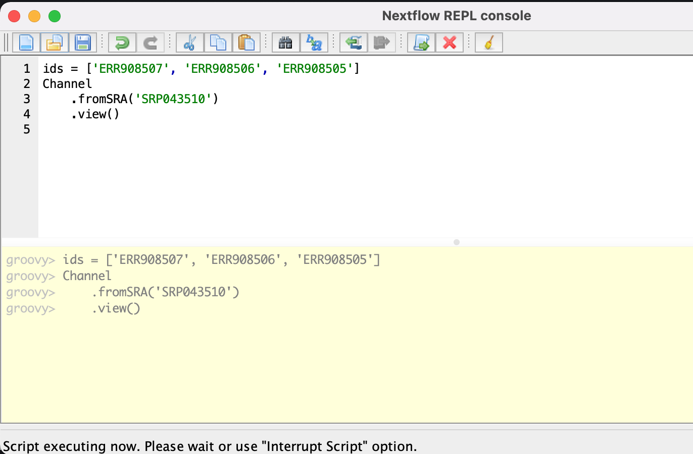Screen dimensions: 693x454
Task: Interrupt script with red X icon
Action: [x=449, y=42]
